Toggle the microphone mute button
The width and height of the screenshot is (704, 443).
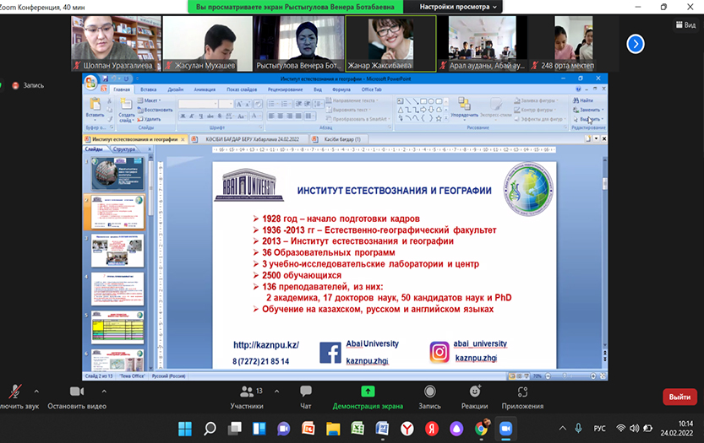pos(14,392)
